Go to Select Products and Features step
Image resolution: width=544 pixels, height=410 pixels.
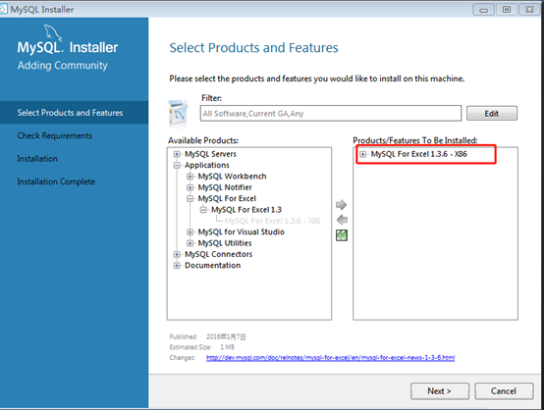click(x=74, y=113)
